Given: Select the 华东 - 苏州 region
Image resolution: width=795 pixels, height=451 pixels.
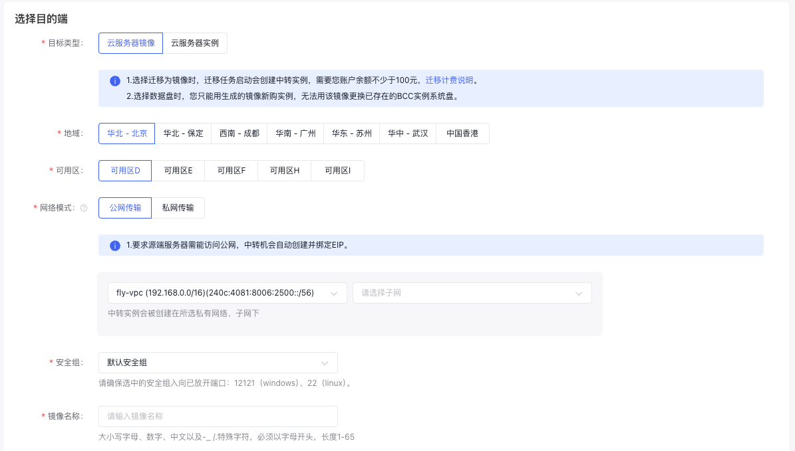Looking at the screenshot, I should tap(351, 134).
